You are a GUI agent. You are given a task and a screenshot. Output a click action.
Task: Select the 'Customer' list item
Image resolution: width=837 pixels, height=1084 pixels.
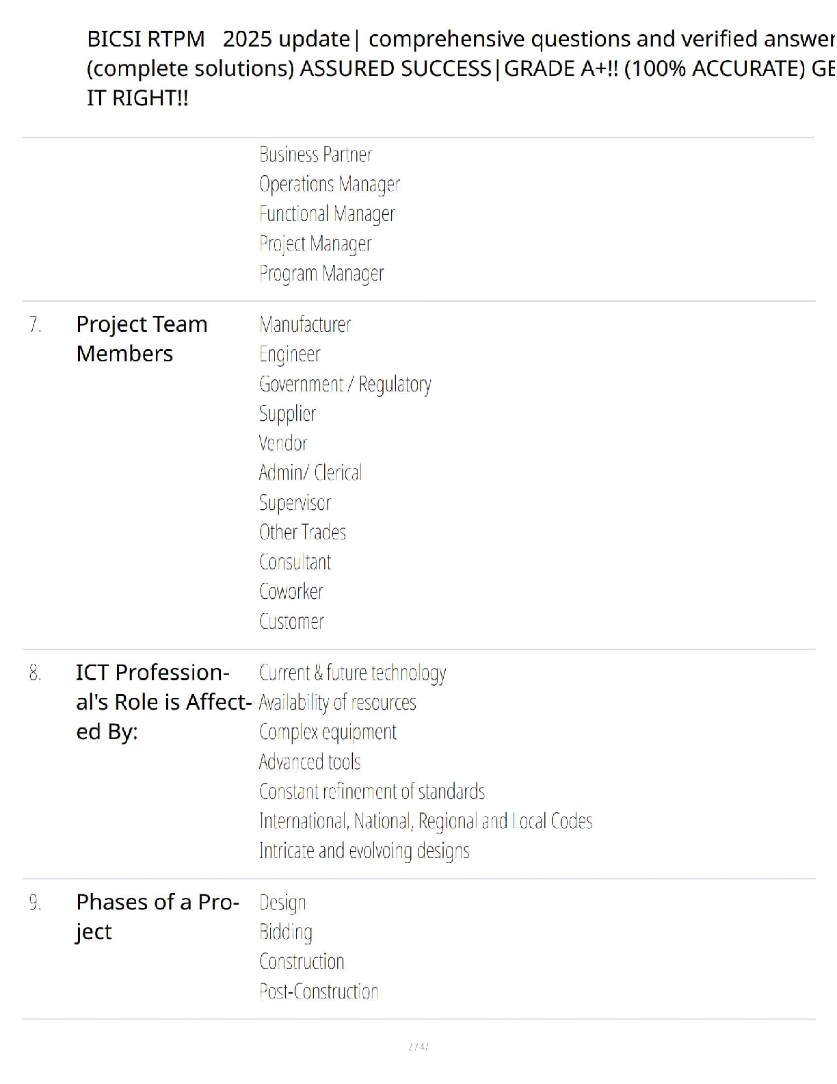tap(291, 621)
